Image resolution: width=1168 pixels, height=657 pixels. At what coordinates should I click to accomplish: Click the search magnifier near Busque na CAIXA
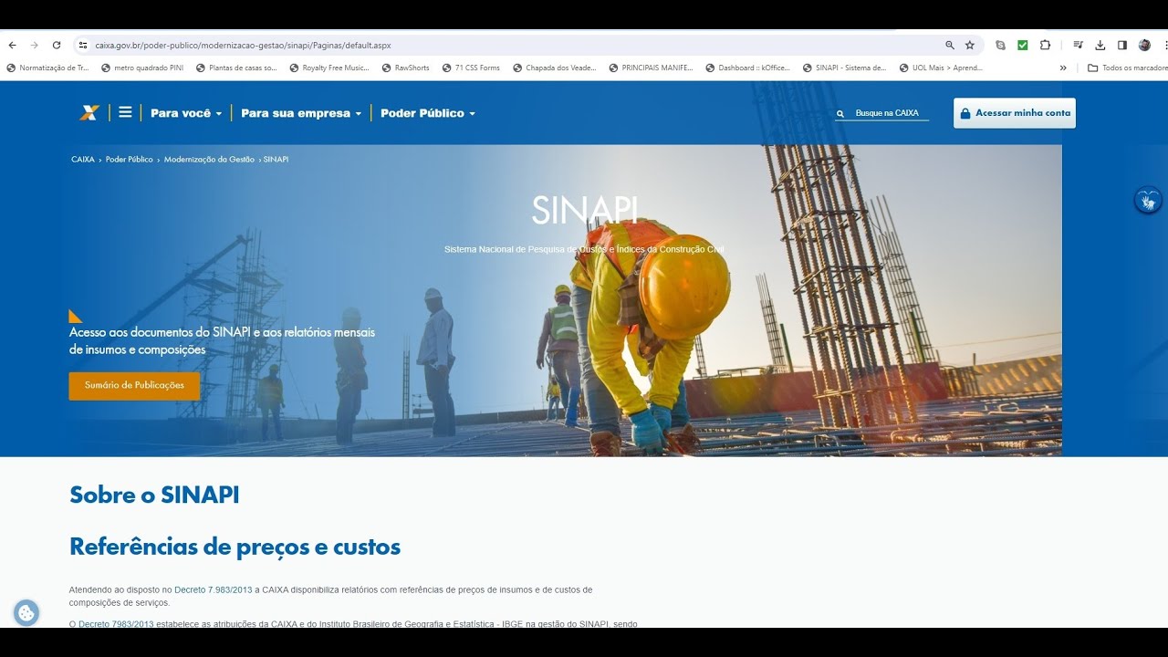tap(840, 114)
